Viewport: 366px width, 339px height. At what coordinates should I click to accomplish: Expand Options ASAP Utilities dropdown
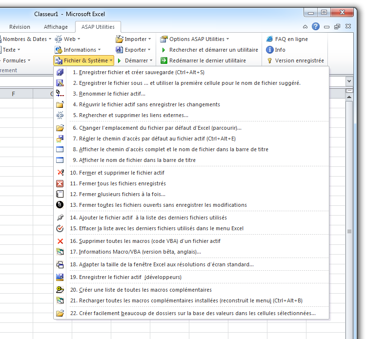tap(194, 39)
